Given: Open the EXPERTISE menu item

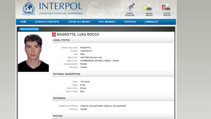Looking at the screenshot, I should click(x=130, y=22).
